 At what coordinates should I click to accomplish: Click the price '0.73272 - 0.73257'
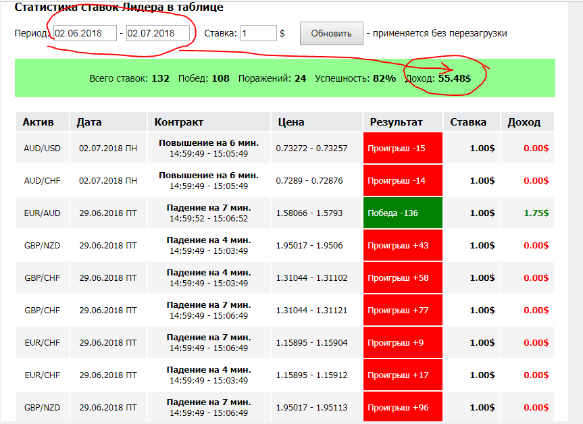click(x=311, y=149)
